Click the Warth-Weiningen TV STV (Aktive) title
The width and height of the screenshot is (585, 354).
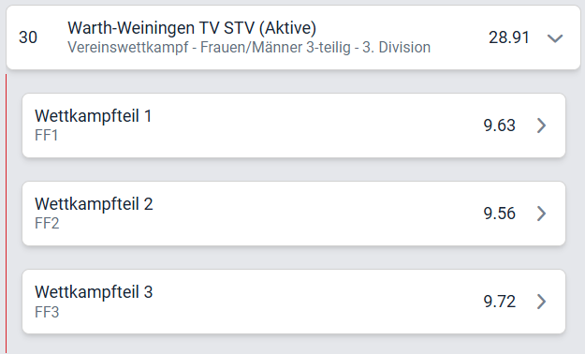click(192, 28)
